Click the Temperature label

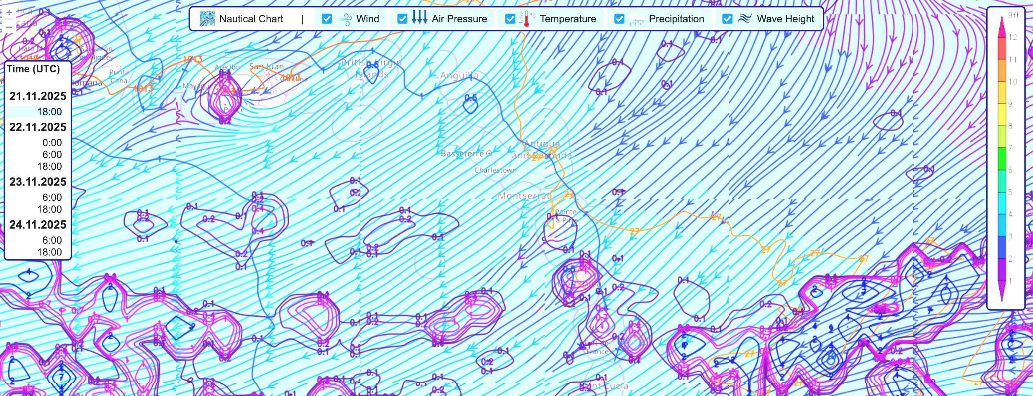point(568,19)
